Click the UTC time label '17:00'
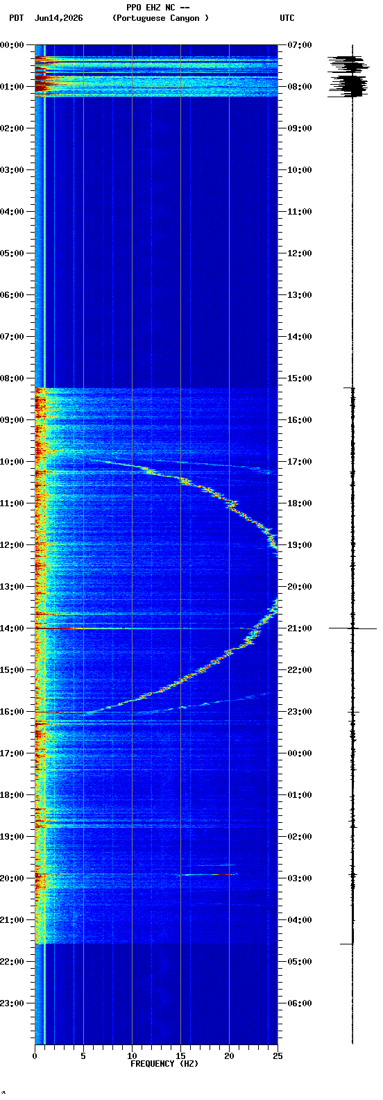The width and height of the screenshot is (383, 1100). point(300,462)
